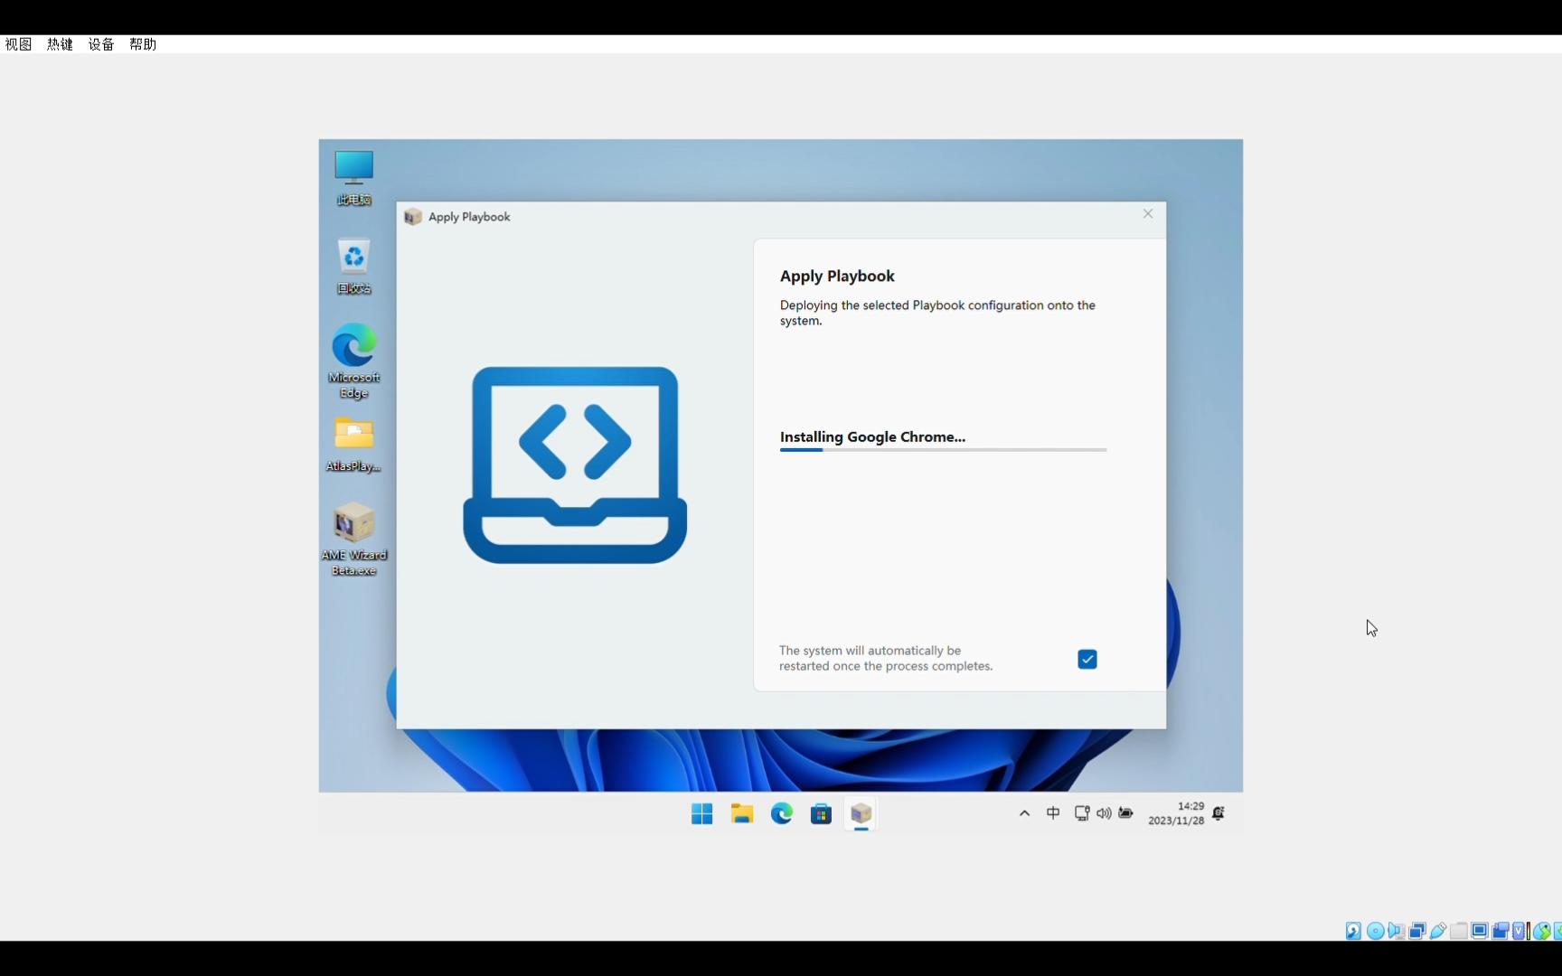
Task: Click the Apply Playbook heading text
Action: (x=837, y=276)
